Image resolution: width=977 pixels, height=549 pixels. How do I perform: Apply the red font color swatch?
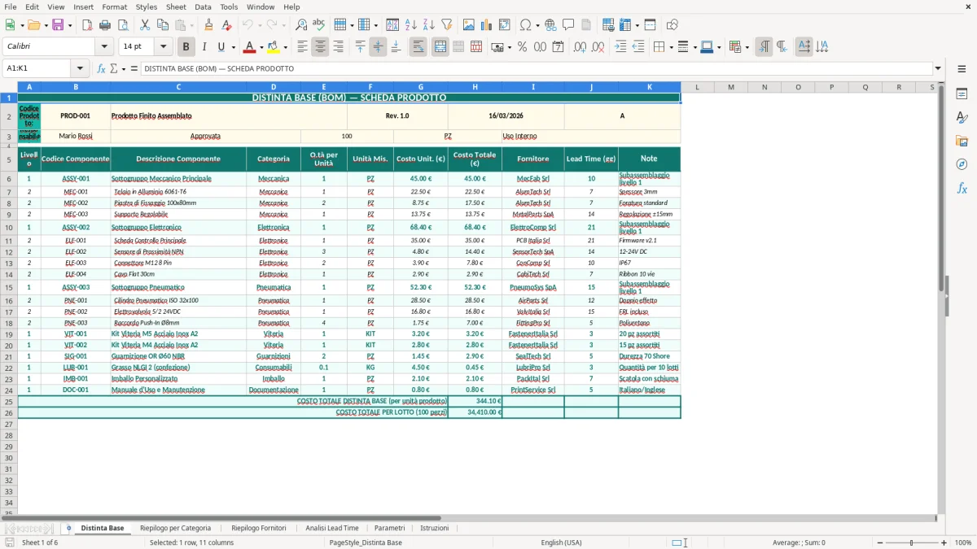coord(250,47)
